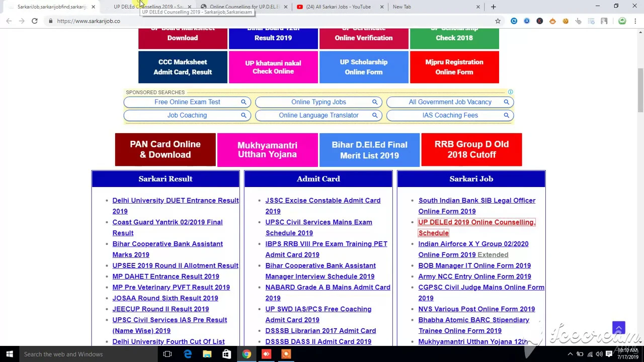
Task: Click the address bar showing sarkarijob.co
Action: 272,21
